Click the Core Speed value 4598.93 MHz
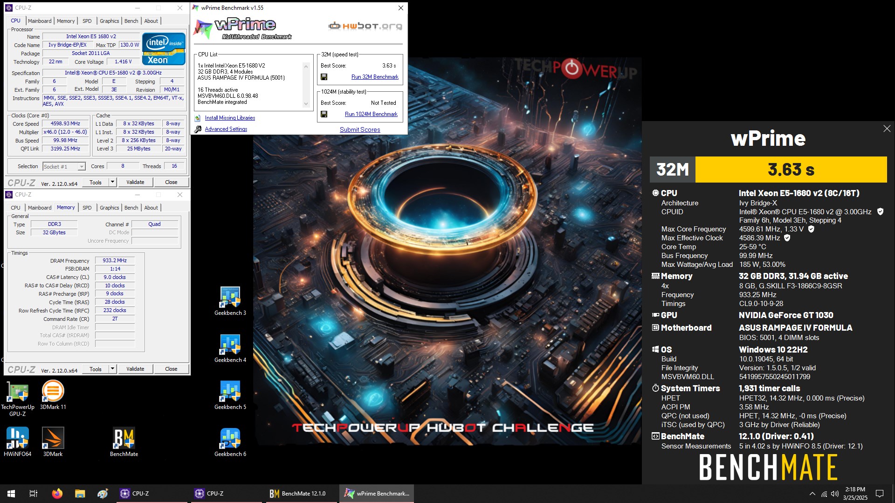 pos(65,123)
